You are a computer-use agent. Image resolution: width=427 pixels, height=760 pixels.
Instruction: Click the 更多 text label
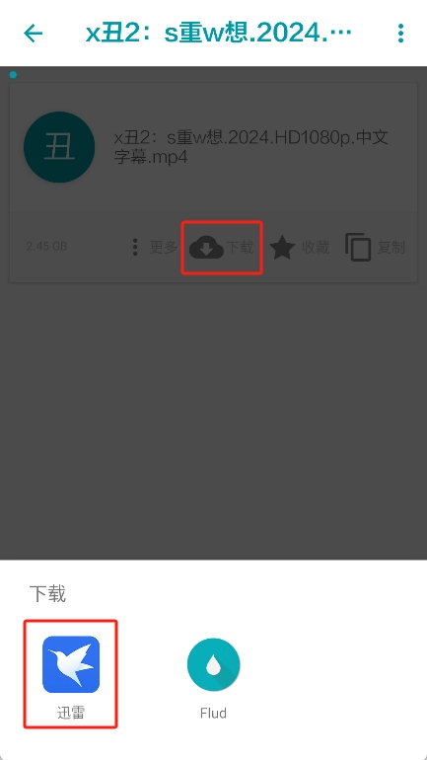pos(164,247)
